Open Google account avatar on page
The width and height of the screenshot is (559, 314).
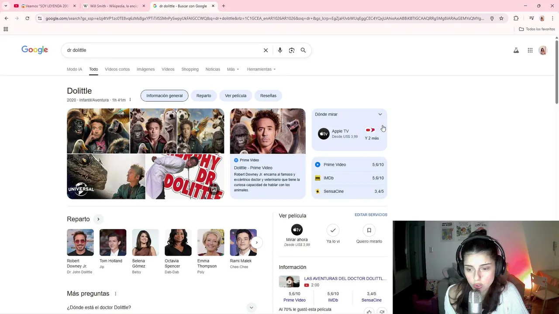pos(543,51)
